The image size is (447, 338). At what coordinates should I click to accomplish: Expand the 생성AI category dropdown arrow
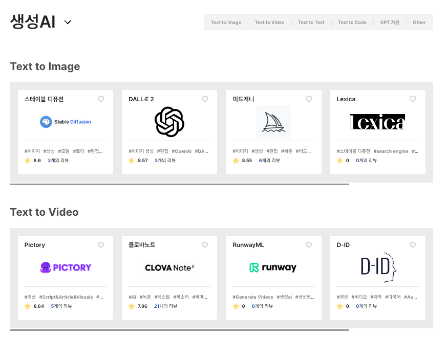pyautogui.click(x=68, y=22)
